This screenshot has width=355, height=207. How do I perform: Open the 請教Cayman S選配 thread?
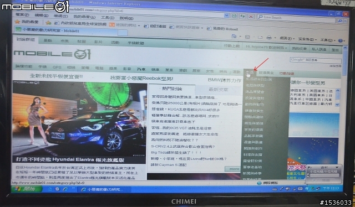pos(169,165)
